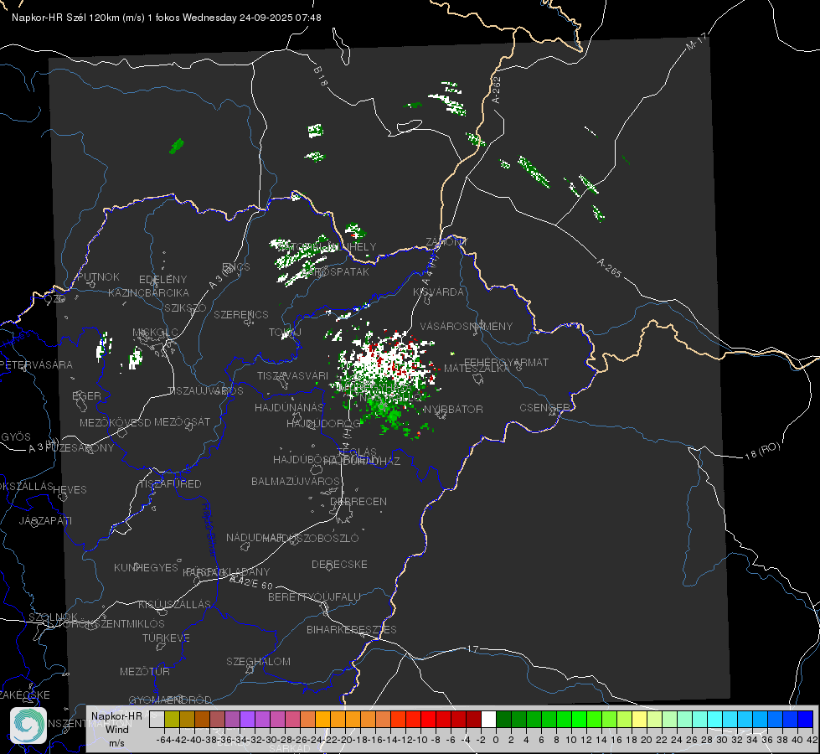Click the VÁSÁROSNAMÉNY label
This screenshot has width=820, height=754.
point(467,326)
